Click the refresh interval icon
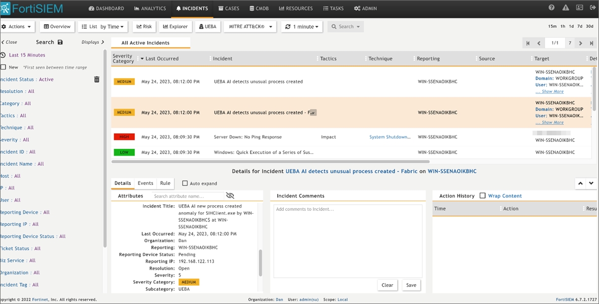 click(x=288, y=26)
